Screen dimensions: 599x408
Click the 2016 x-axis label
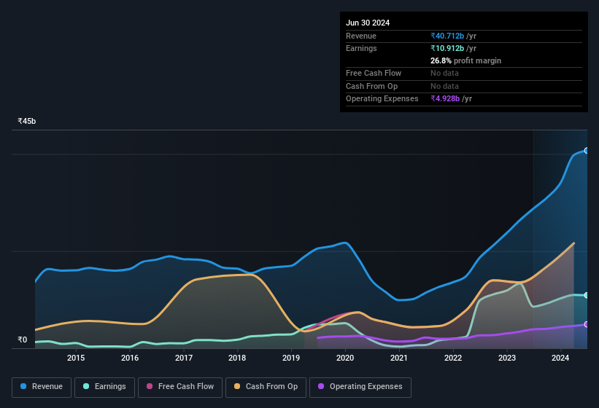(x=130, y=358)
